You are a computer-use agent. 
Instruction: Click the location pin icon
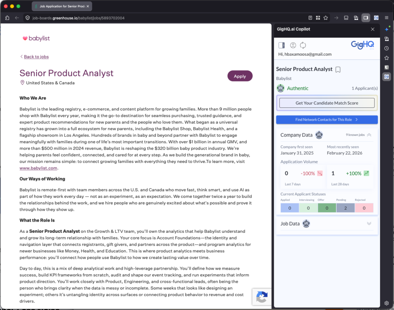tap(22, 83)
